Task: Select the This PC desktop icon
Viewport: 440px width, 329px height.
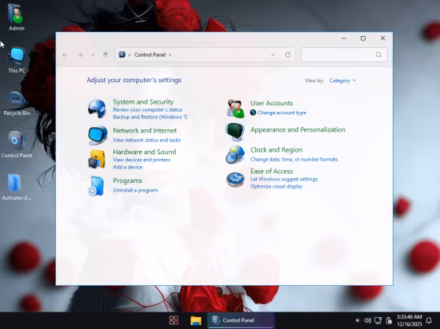Action: 17,60
